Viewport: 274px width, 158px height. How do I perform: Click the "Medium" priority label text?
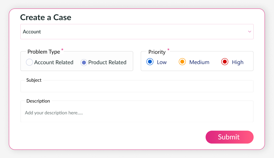pyautogui.click(x=199, y=62)
